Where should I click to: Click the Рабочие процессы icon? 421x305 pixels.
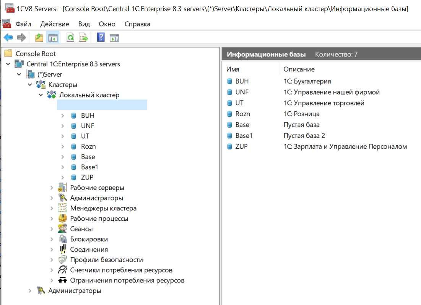click(x=63, y=218)
